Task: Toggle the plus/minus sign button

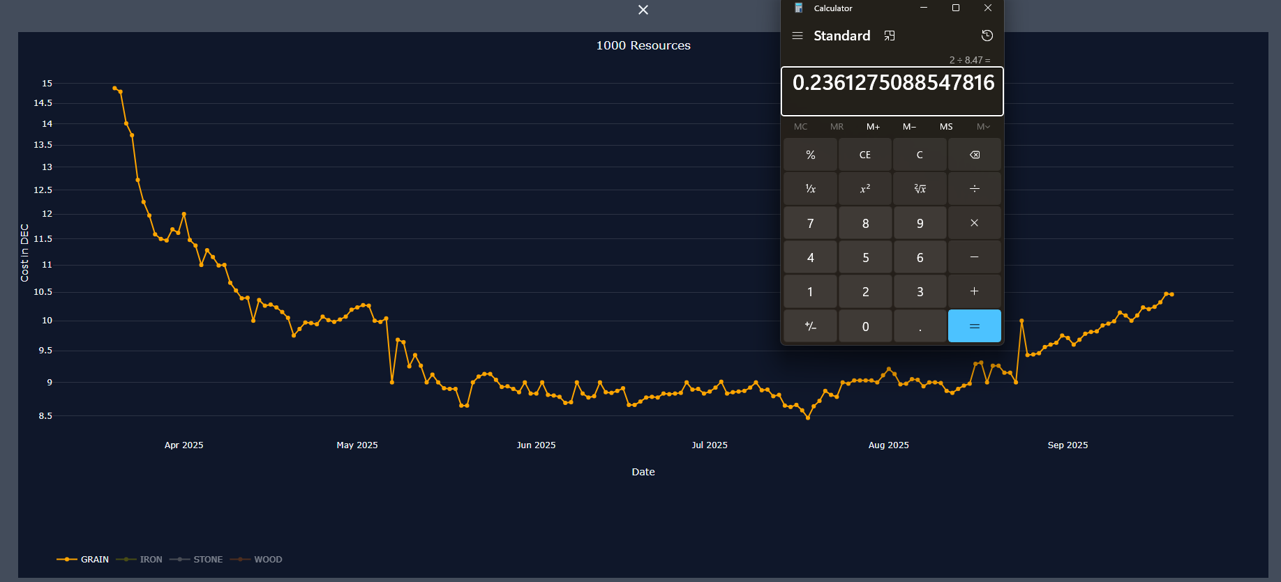Action: pos(810,326)
